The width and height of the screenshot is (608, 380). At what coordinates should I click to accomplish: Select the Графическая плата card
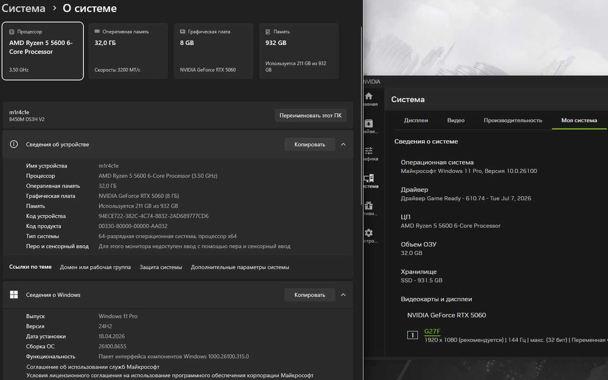click(x=213, y=51)
